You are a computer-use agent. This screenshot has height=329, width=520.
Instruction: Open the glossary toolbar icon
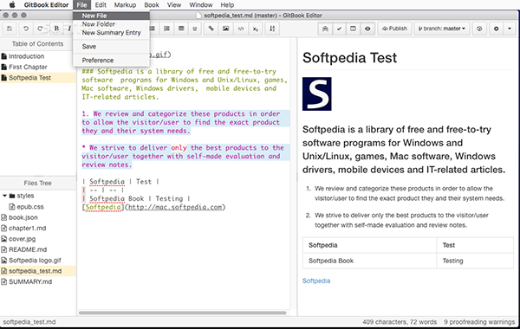(325, 29)
